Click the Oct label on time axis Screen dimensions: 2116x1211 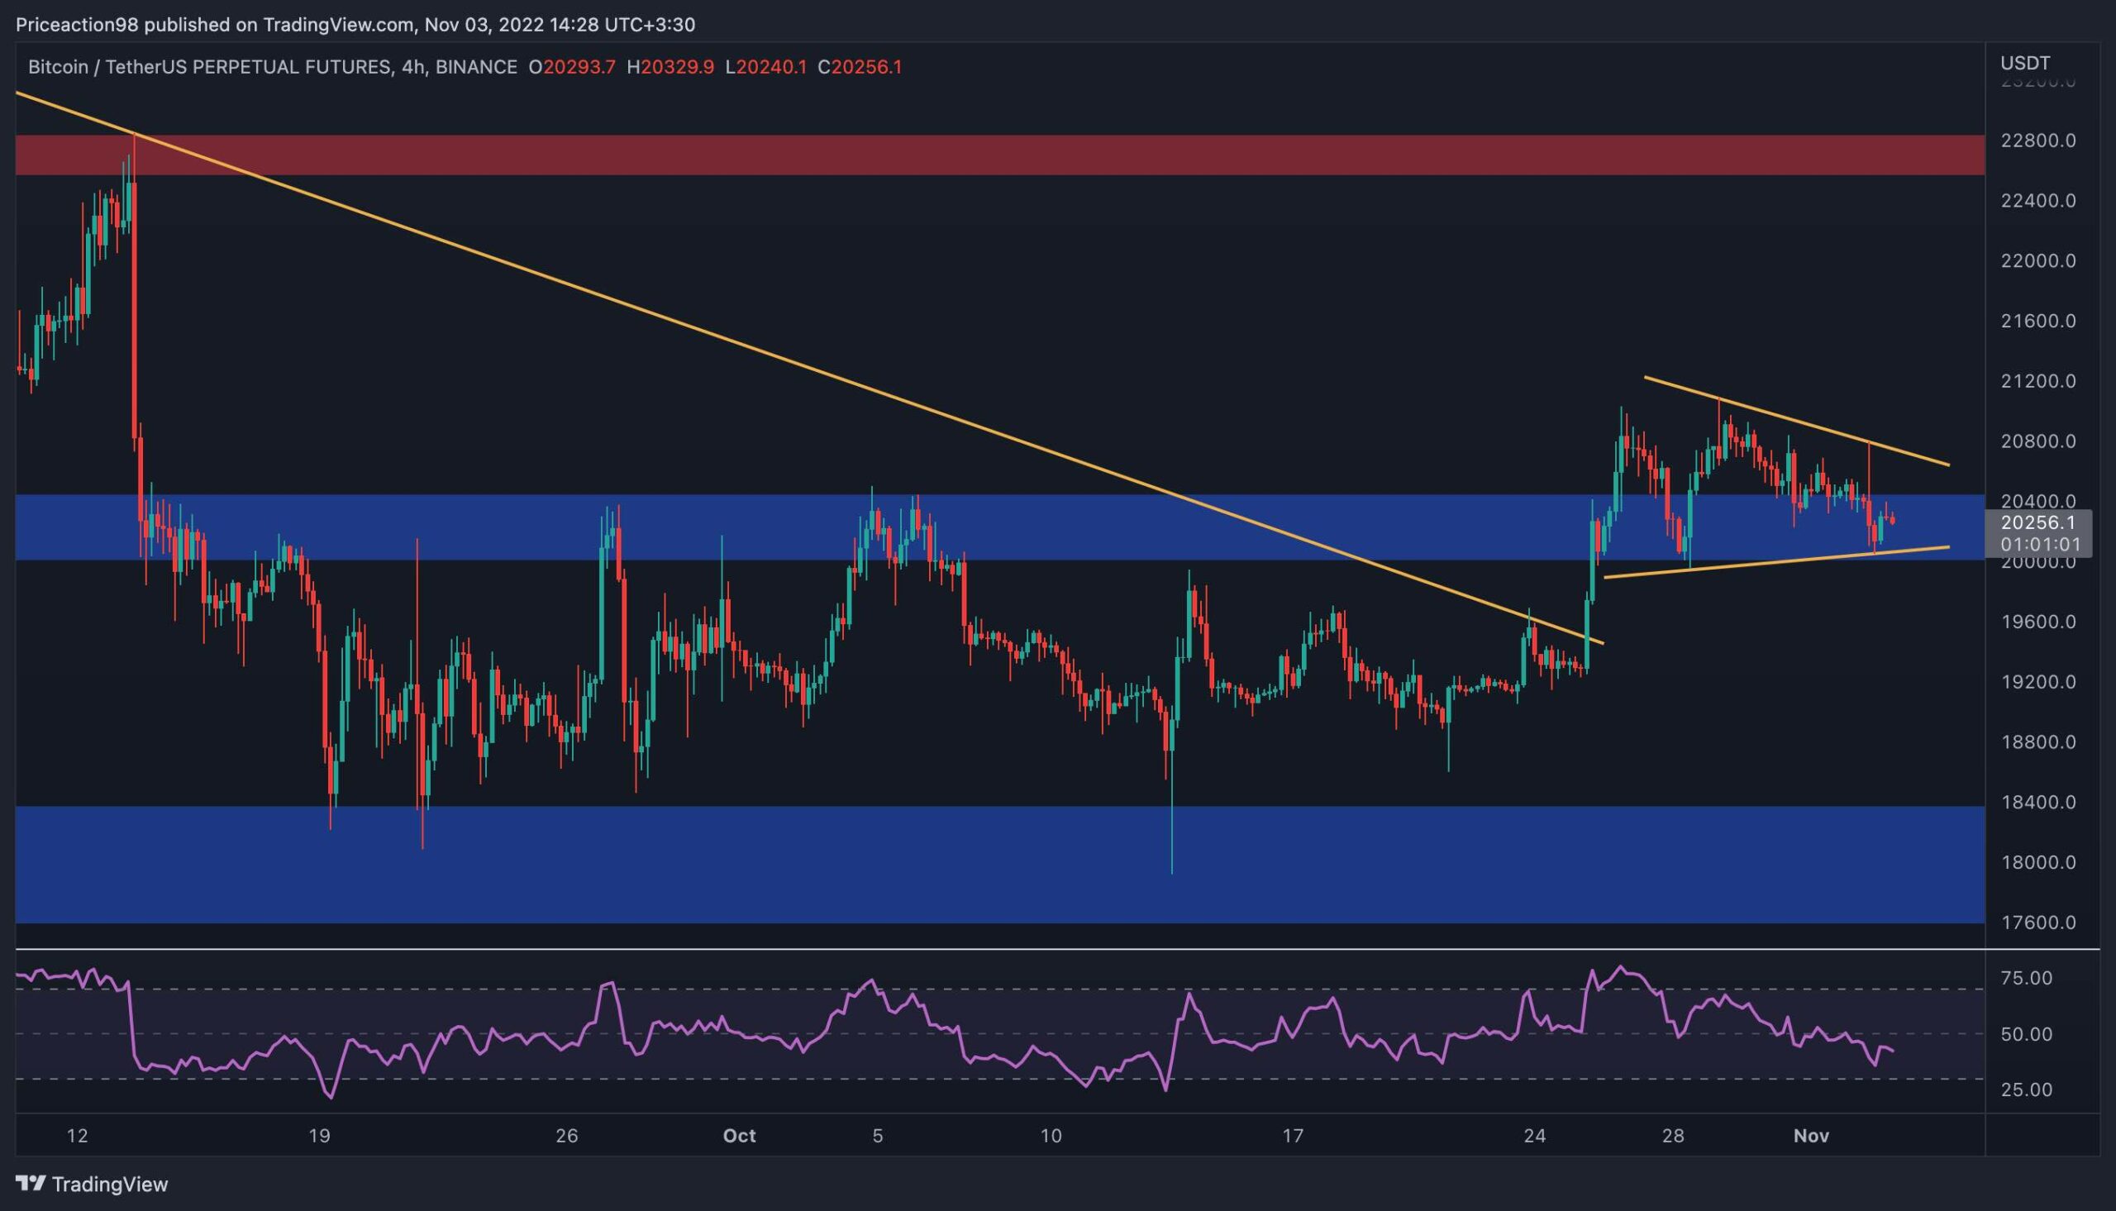pyautogui.click(x=739, y=1136)
